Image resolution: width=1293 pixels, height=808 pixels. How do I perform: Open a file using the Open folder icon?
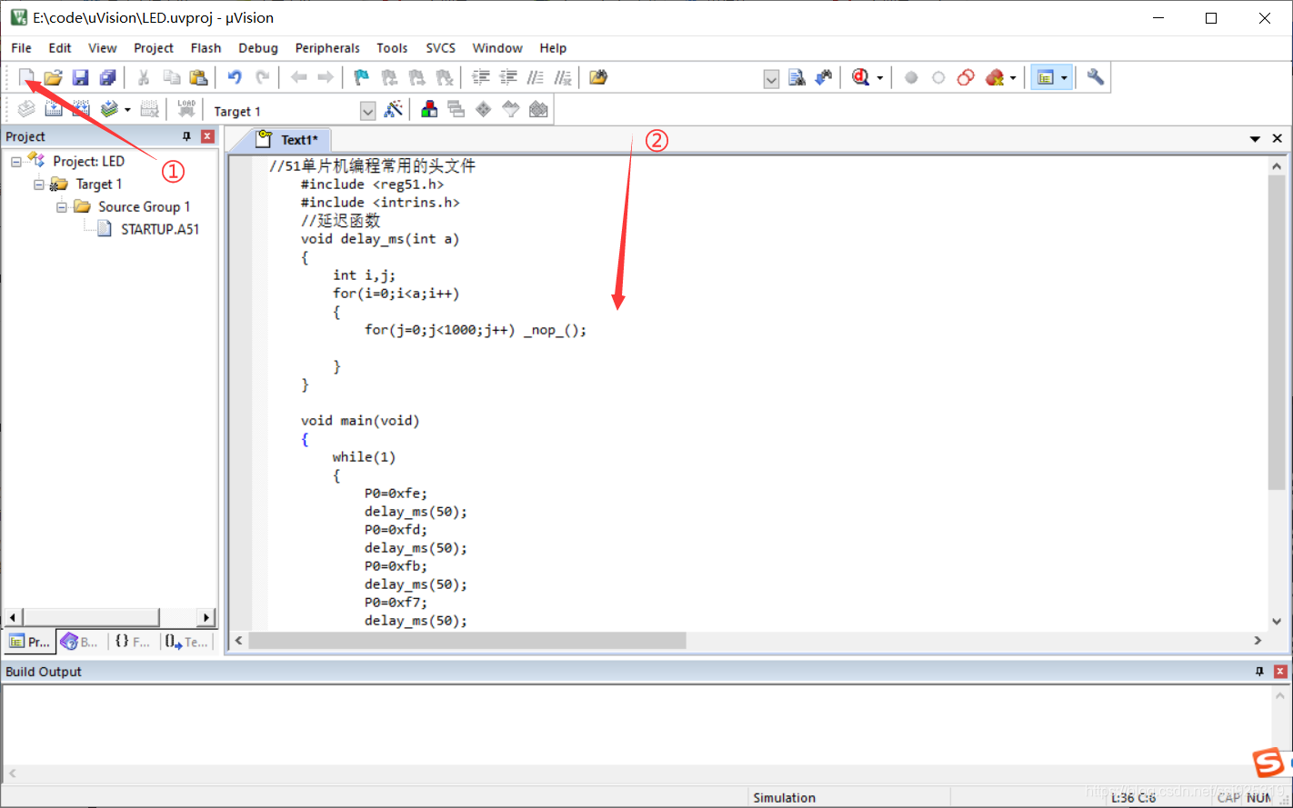pyautogui.click(x=54, y=77)
